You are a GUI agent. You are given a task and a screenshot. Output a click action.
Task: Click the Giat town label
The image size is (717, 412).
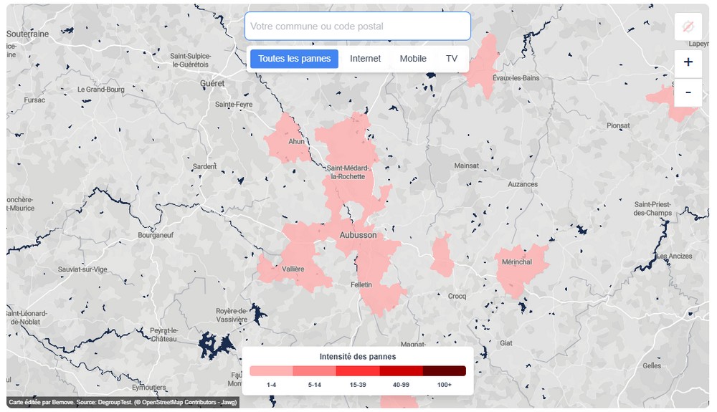pos(506,343)
